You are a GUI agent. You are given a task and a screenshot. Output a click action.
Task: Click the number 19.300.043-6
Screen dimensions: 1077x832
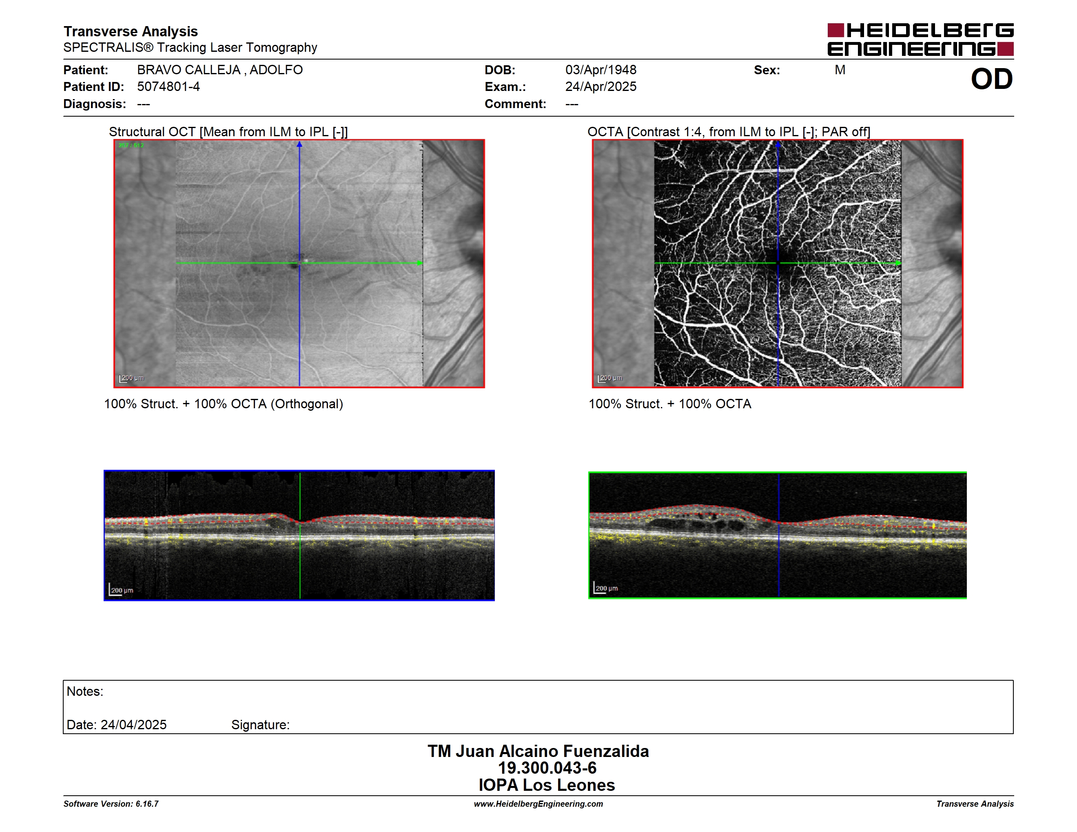(547, 768)
